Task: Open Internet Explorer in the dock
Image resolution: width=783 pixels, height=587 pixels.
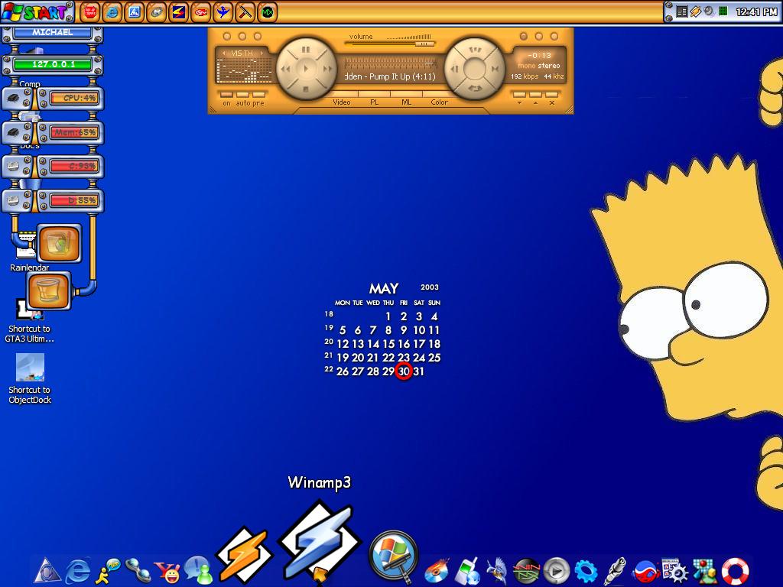Action: [78, 570]
